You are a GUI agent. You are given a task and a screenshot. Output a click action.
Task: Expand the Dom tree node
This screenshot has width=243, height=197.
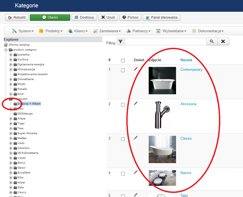click(11, 94)
